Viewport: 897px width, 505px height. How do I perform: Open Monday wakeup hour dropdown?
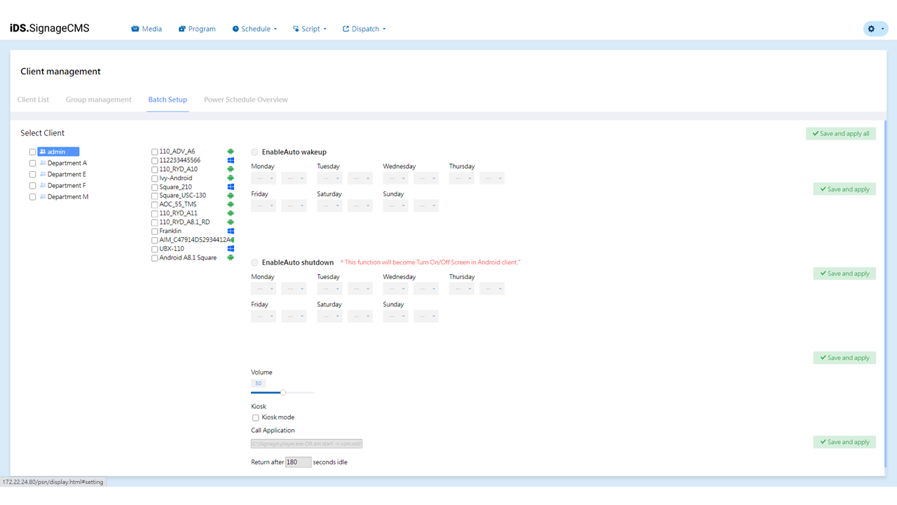(x=263, y=178)
